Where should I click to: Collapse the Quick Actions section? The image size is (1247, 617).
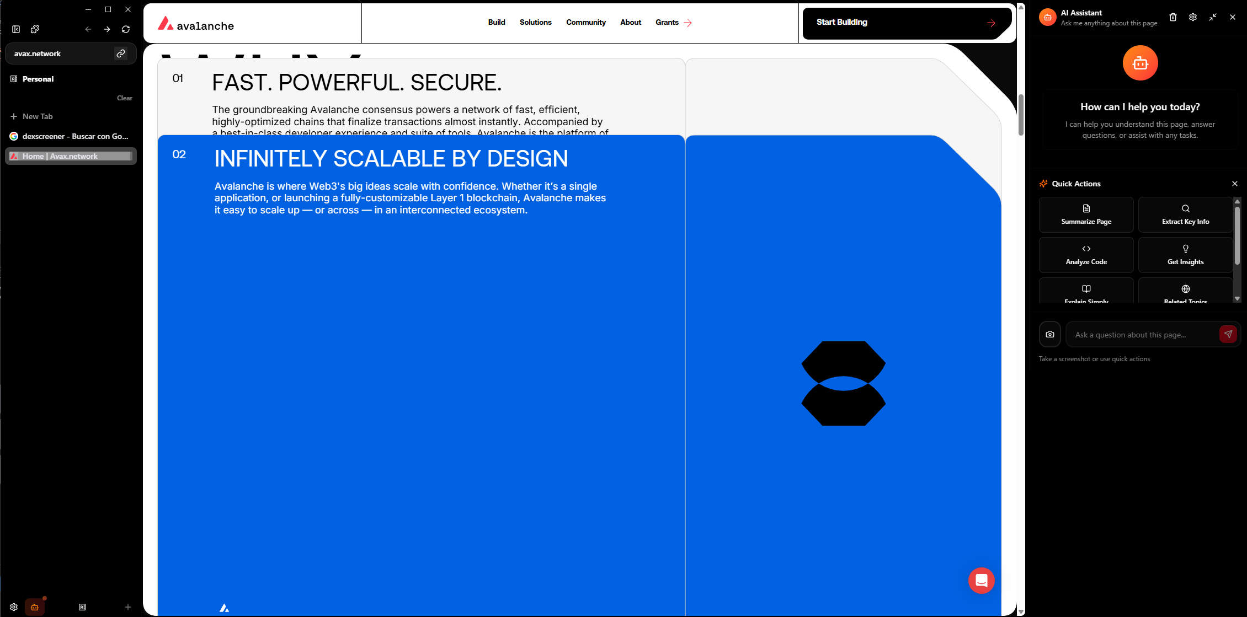click(x=1235, y=184)
